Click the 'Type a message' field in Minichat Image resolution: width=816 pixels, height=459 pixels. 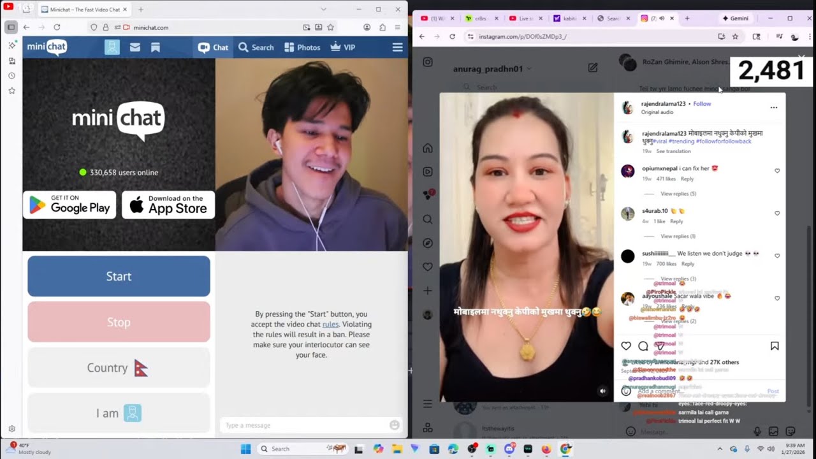point(305,425)
